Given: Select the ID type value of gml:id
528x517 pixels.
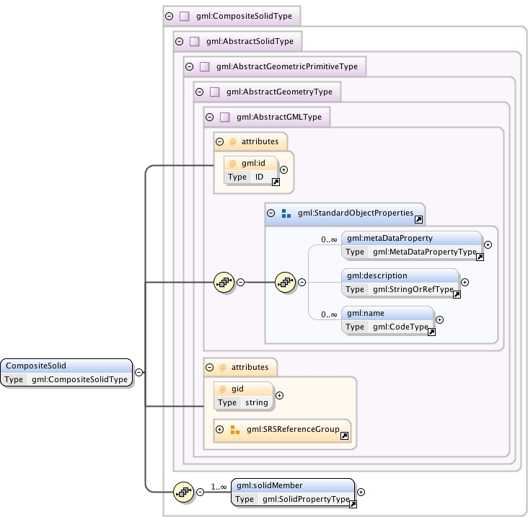Looking at the screenshot, I should coord(259,177).
